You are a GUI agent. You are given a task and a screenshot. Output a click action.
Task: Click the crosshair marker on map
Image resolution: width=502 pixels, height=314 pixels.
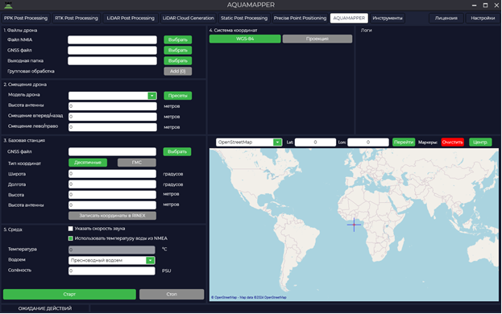[354, 225]
